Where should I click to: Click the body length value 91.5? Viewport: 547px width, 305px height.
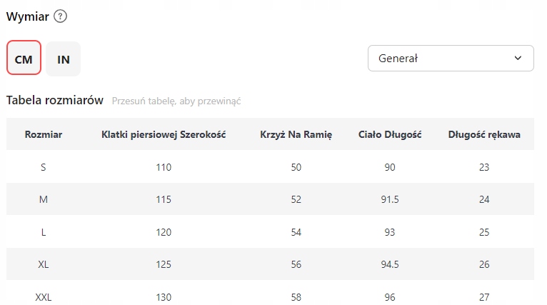pos(390,199)
